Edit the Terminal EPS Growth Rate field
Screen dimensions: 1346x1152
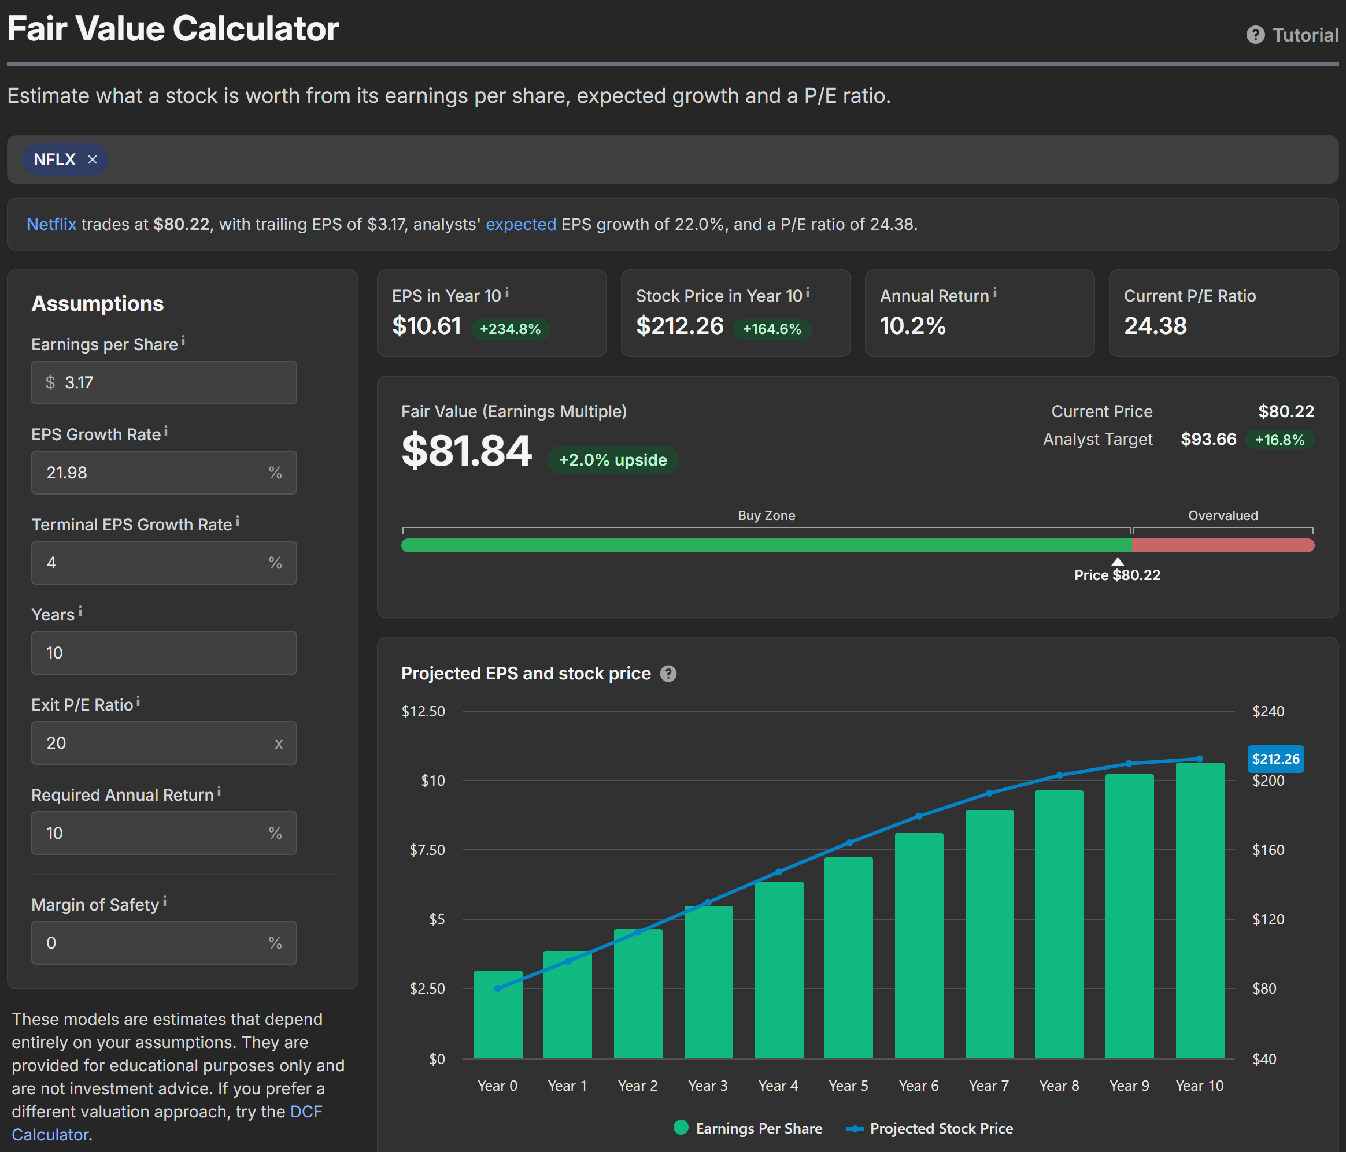[x=164, y=563]
